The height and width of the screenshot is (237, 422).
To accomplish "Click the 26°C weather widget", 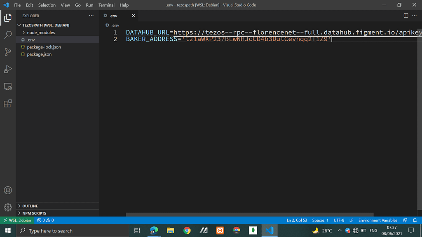I will 322,230.
